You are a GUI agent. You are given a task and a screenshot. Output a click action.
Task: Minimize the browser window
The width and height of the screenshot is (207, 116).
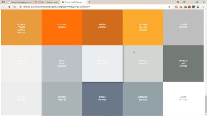click(x=191, y=2)
